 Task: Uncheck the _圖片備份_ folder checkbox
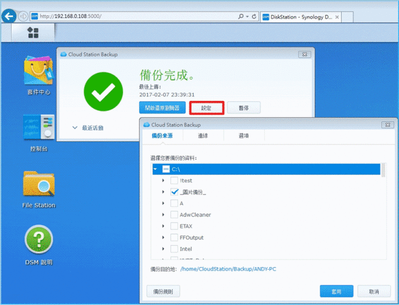174,192
